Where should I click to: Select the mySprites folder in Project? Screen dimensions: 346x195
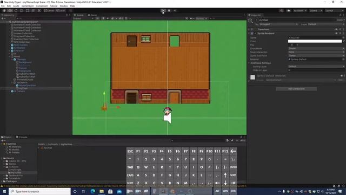click(x=16, y=172)
